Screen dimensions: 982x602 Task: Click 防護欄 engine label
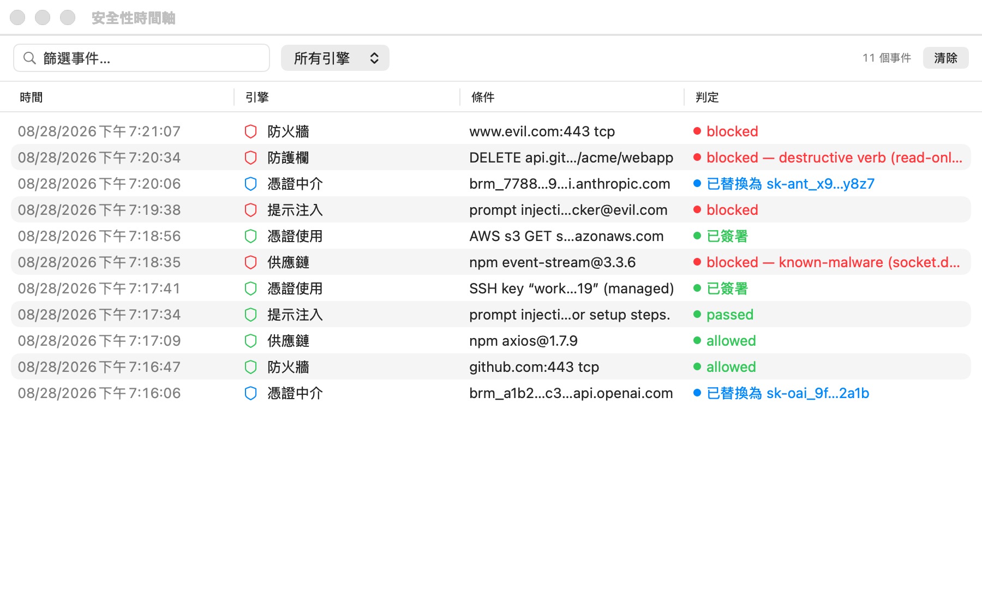[x=288, y=158]
